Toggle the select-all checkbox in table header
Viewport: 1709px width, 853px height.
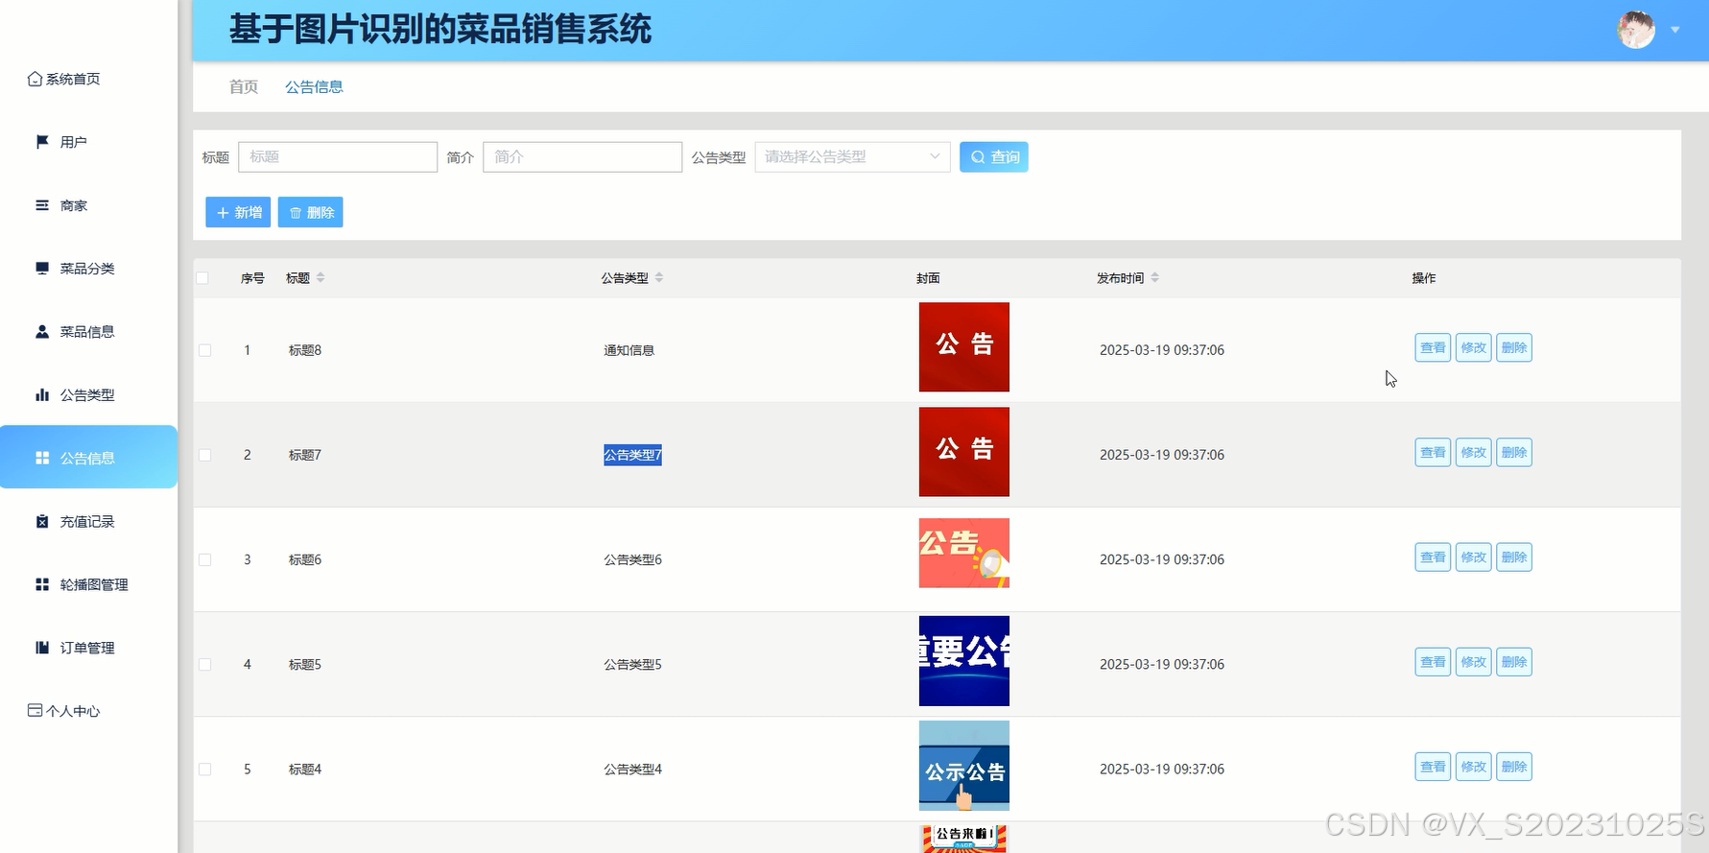pos(202,278)
